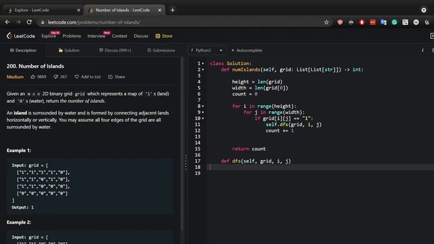Close the Number of Islands tab

pyautogui.click(x=159, y=10)
